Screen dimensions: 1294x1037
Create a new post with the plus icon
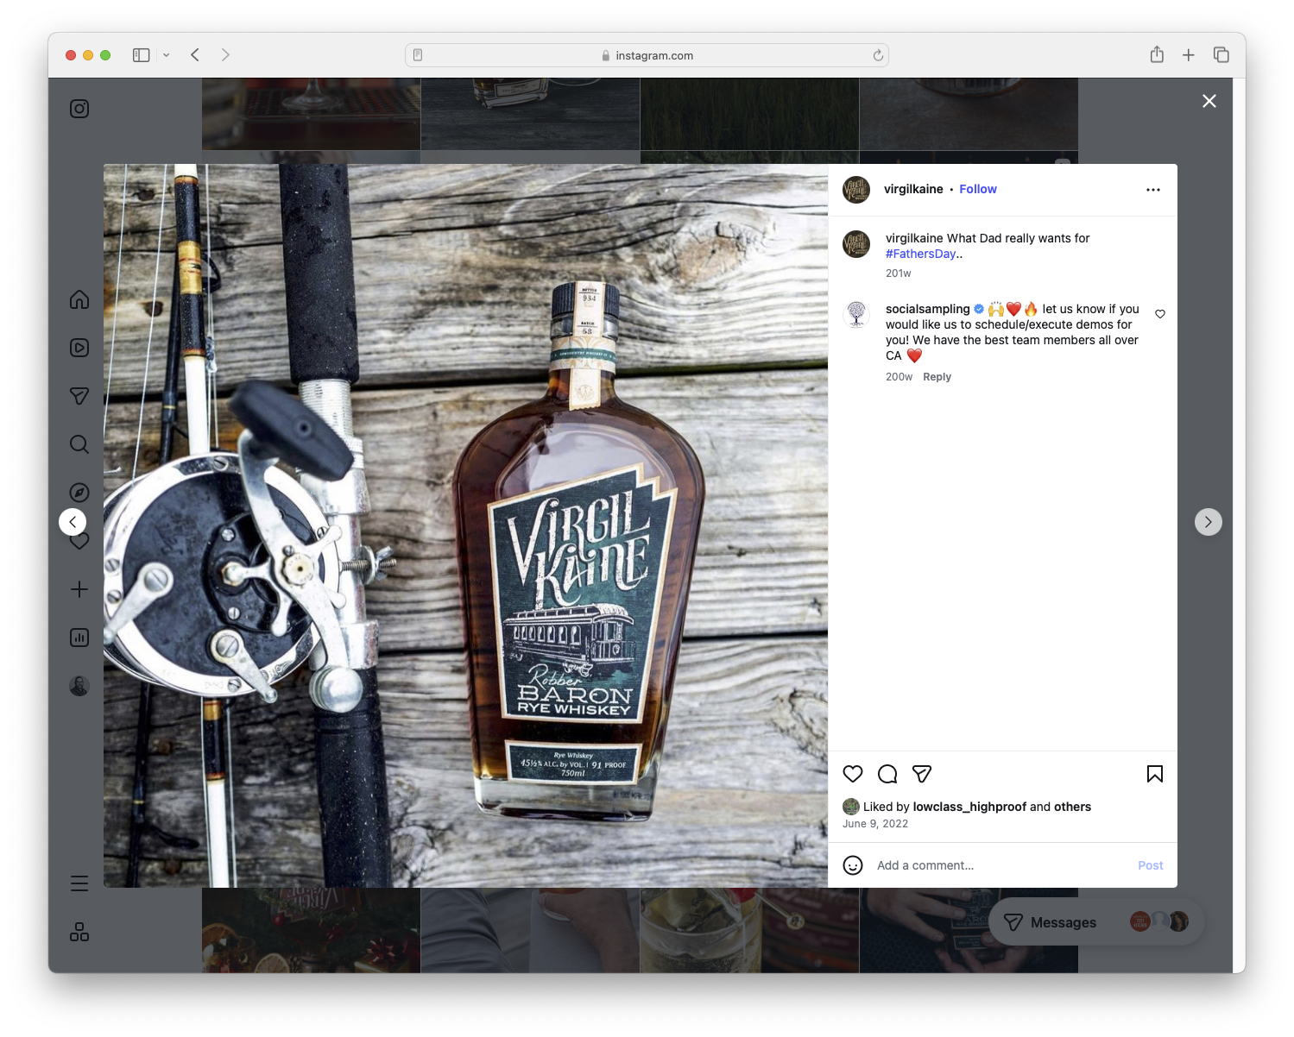click(79, 589)
